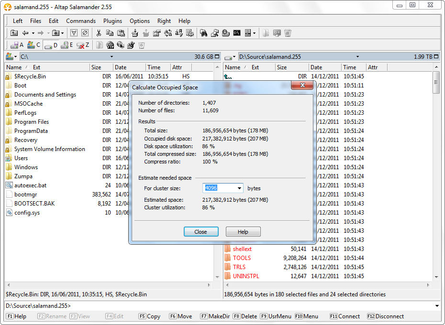445x325 pixels.
Task: Switch to disconnected network drive Z
Action: point(83,45)
